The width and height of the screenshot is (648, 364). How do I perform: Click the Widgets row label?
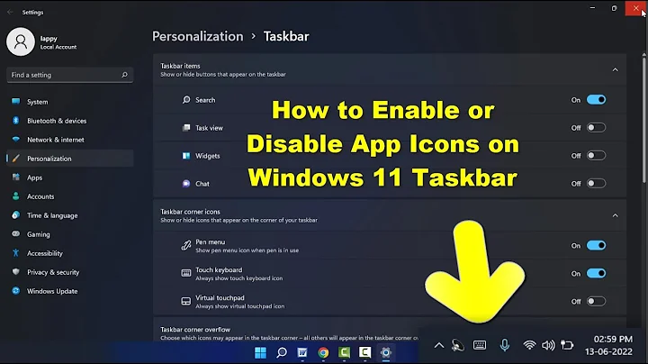(x=208, y=156)
